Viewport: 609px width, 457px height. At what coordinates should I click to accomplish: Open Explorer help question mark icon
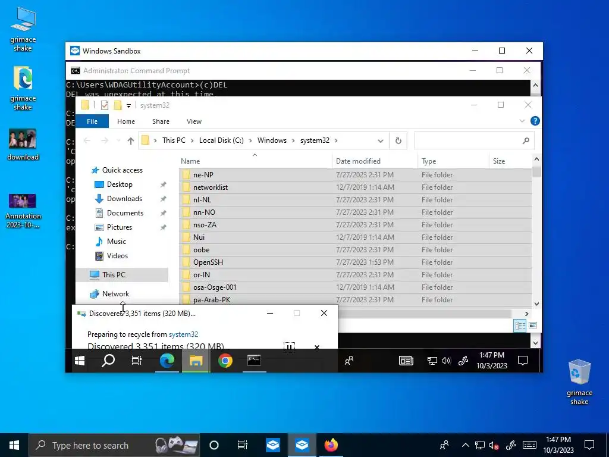coord(535,121)
